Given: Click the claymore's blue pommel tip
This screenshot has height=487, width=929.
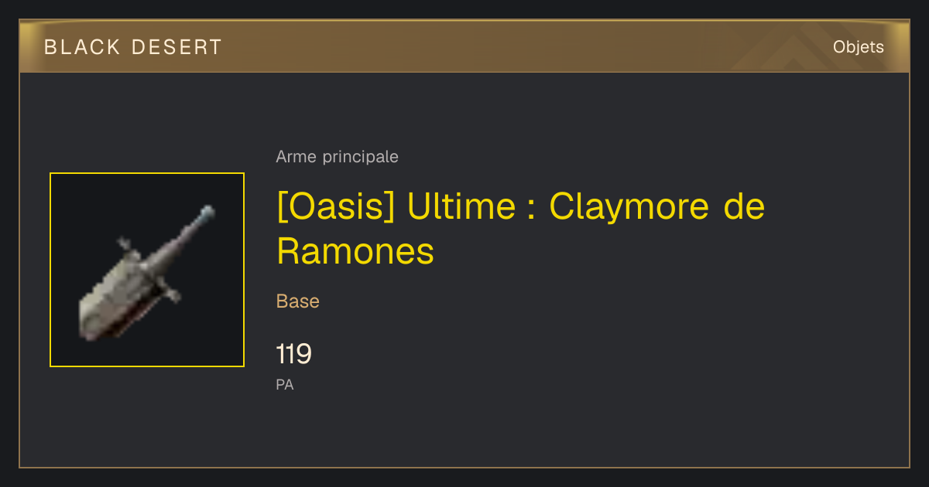Looking at the screenshot, I should pyautogui.click(x=207, y=210).
